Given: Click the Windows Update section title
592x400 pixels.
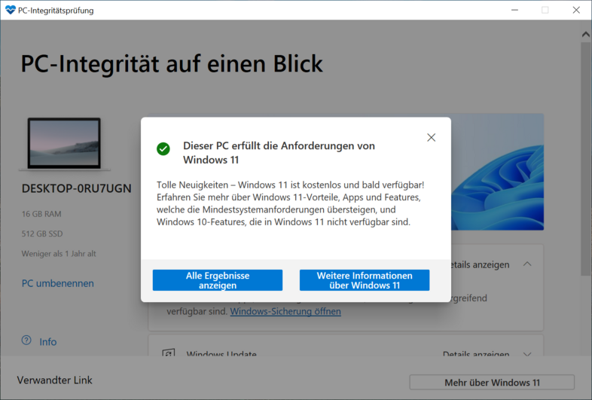Looking at the screenshot, I should (x=221, y=354).
